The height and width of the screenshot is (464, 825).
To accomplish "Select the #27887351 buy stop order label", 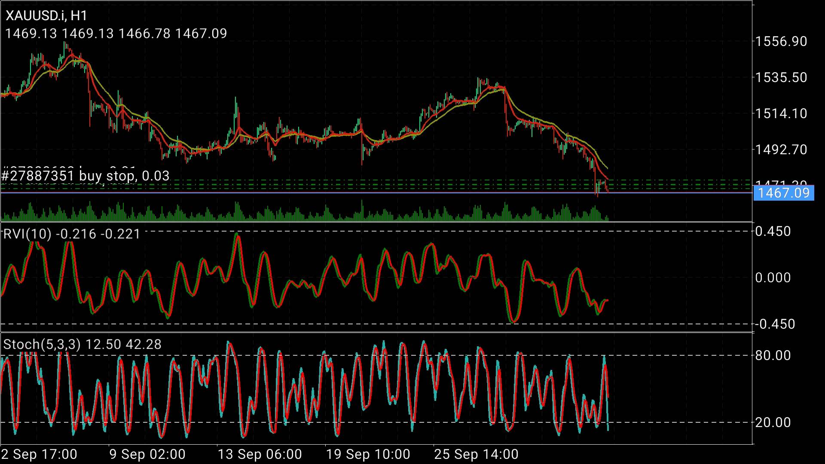I will pyautogui.click(x=86, y=176).
